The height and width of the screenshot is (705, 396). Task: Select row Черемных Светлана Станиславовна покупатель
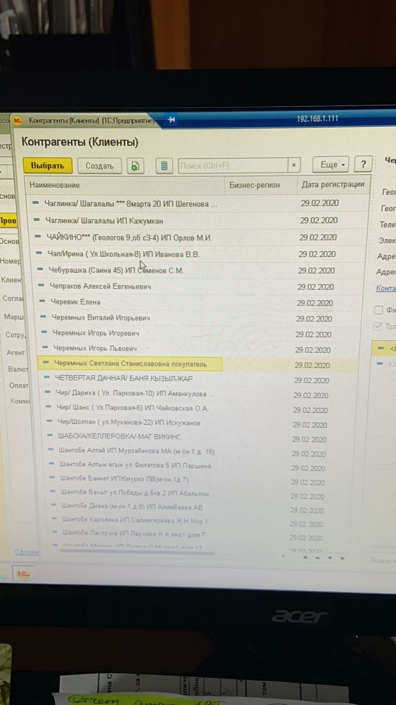pyautogui.click(x=130, y=364)
